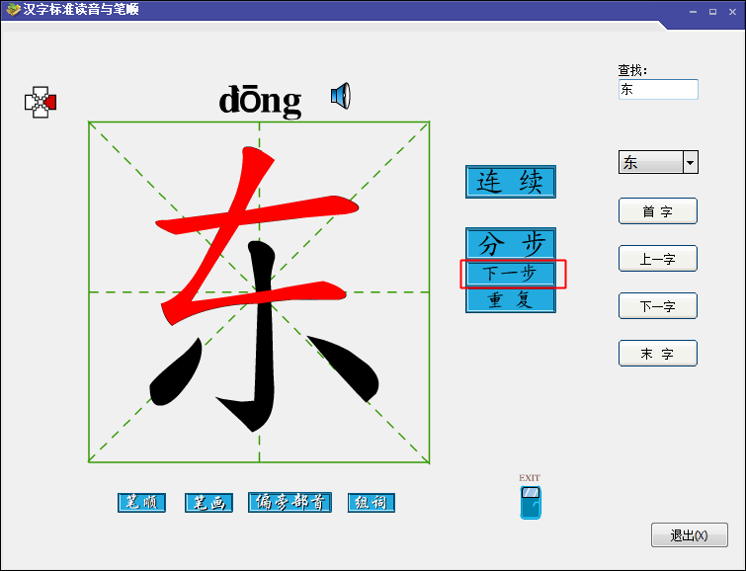Click the 东 character in the grid

[264, 289]
